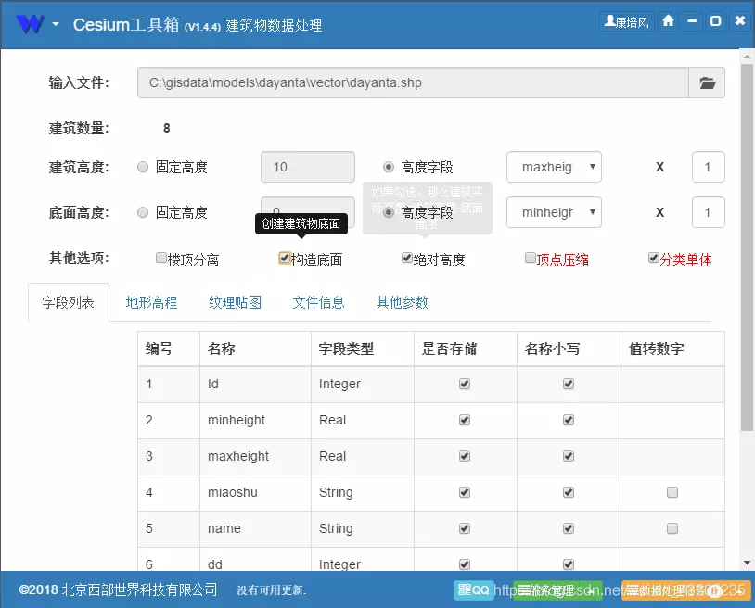
Task: Open the minheight field dropdown
Action: pos(554,212)
